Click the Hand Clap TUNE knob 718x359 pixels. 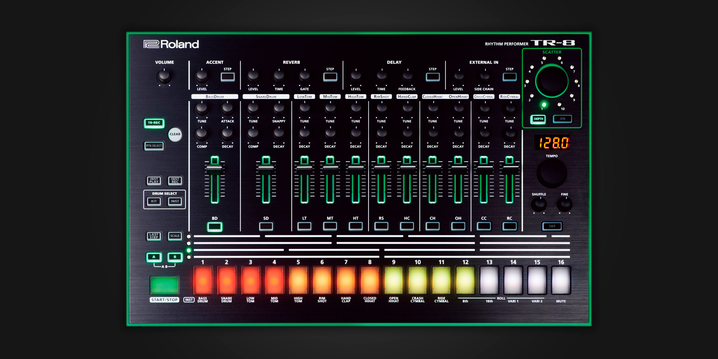tap(407, 108)
